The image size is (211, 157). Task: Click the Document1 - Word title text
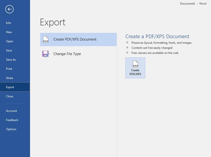coord(193,4)
